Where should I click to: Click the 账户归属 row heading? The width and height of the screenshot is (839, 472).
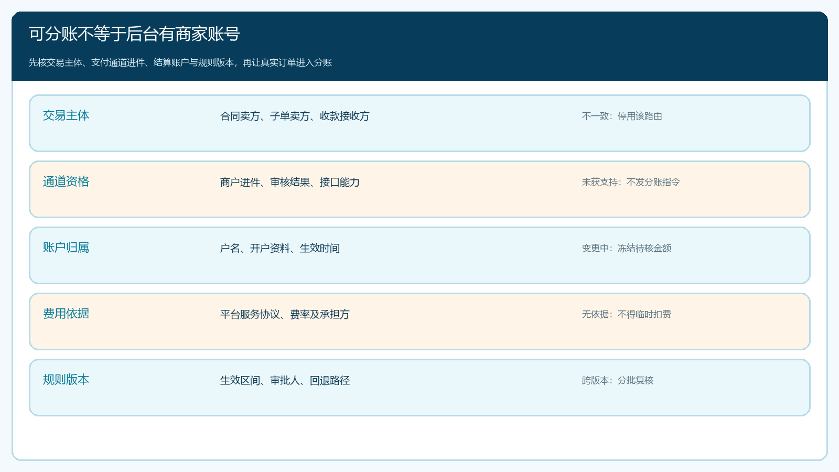(66, 248)
